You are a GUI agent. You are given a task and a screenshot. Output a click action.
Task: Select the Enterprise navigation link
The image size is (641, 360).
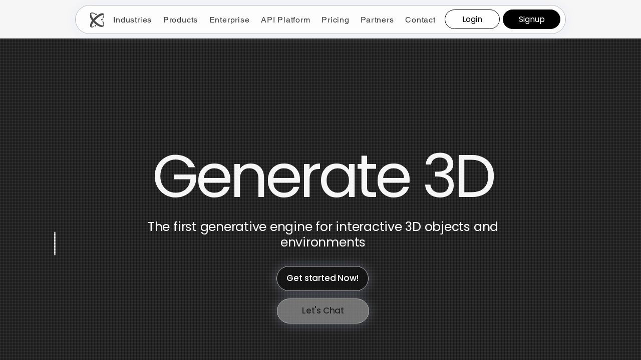point(229,19)
